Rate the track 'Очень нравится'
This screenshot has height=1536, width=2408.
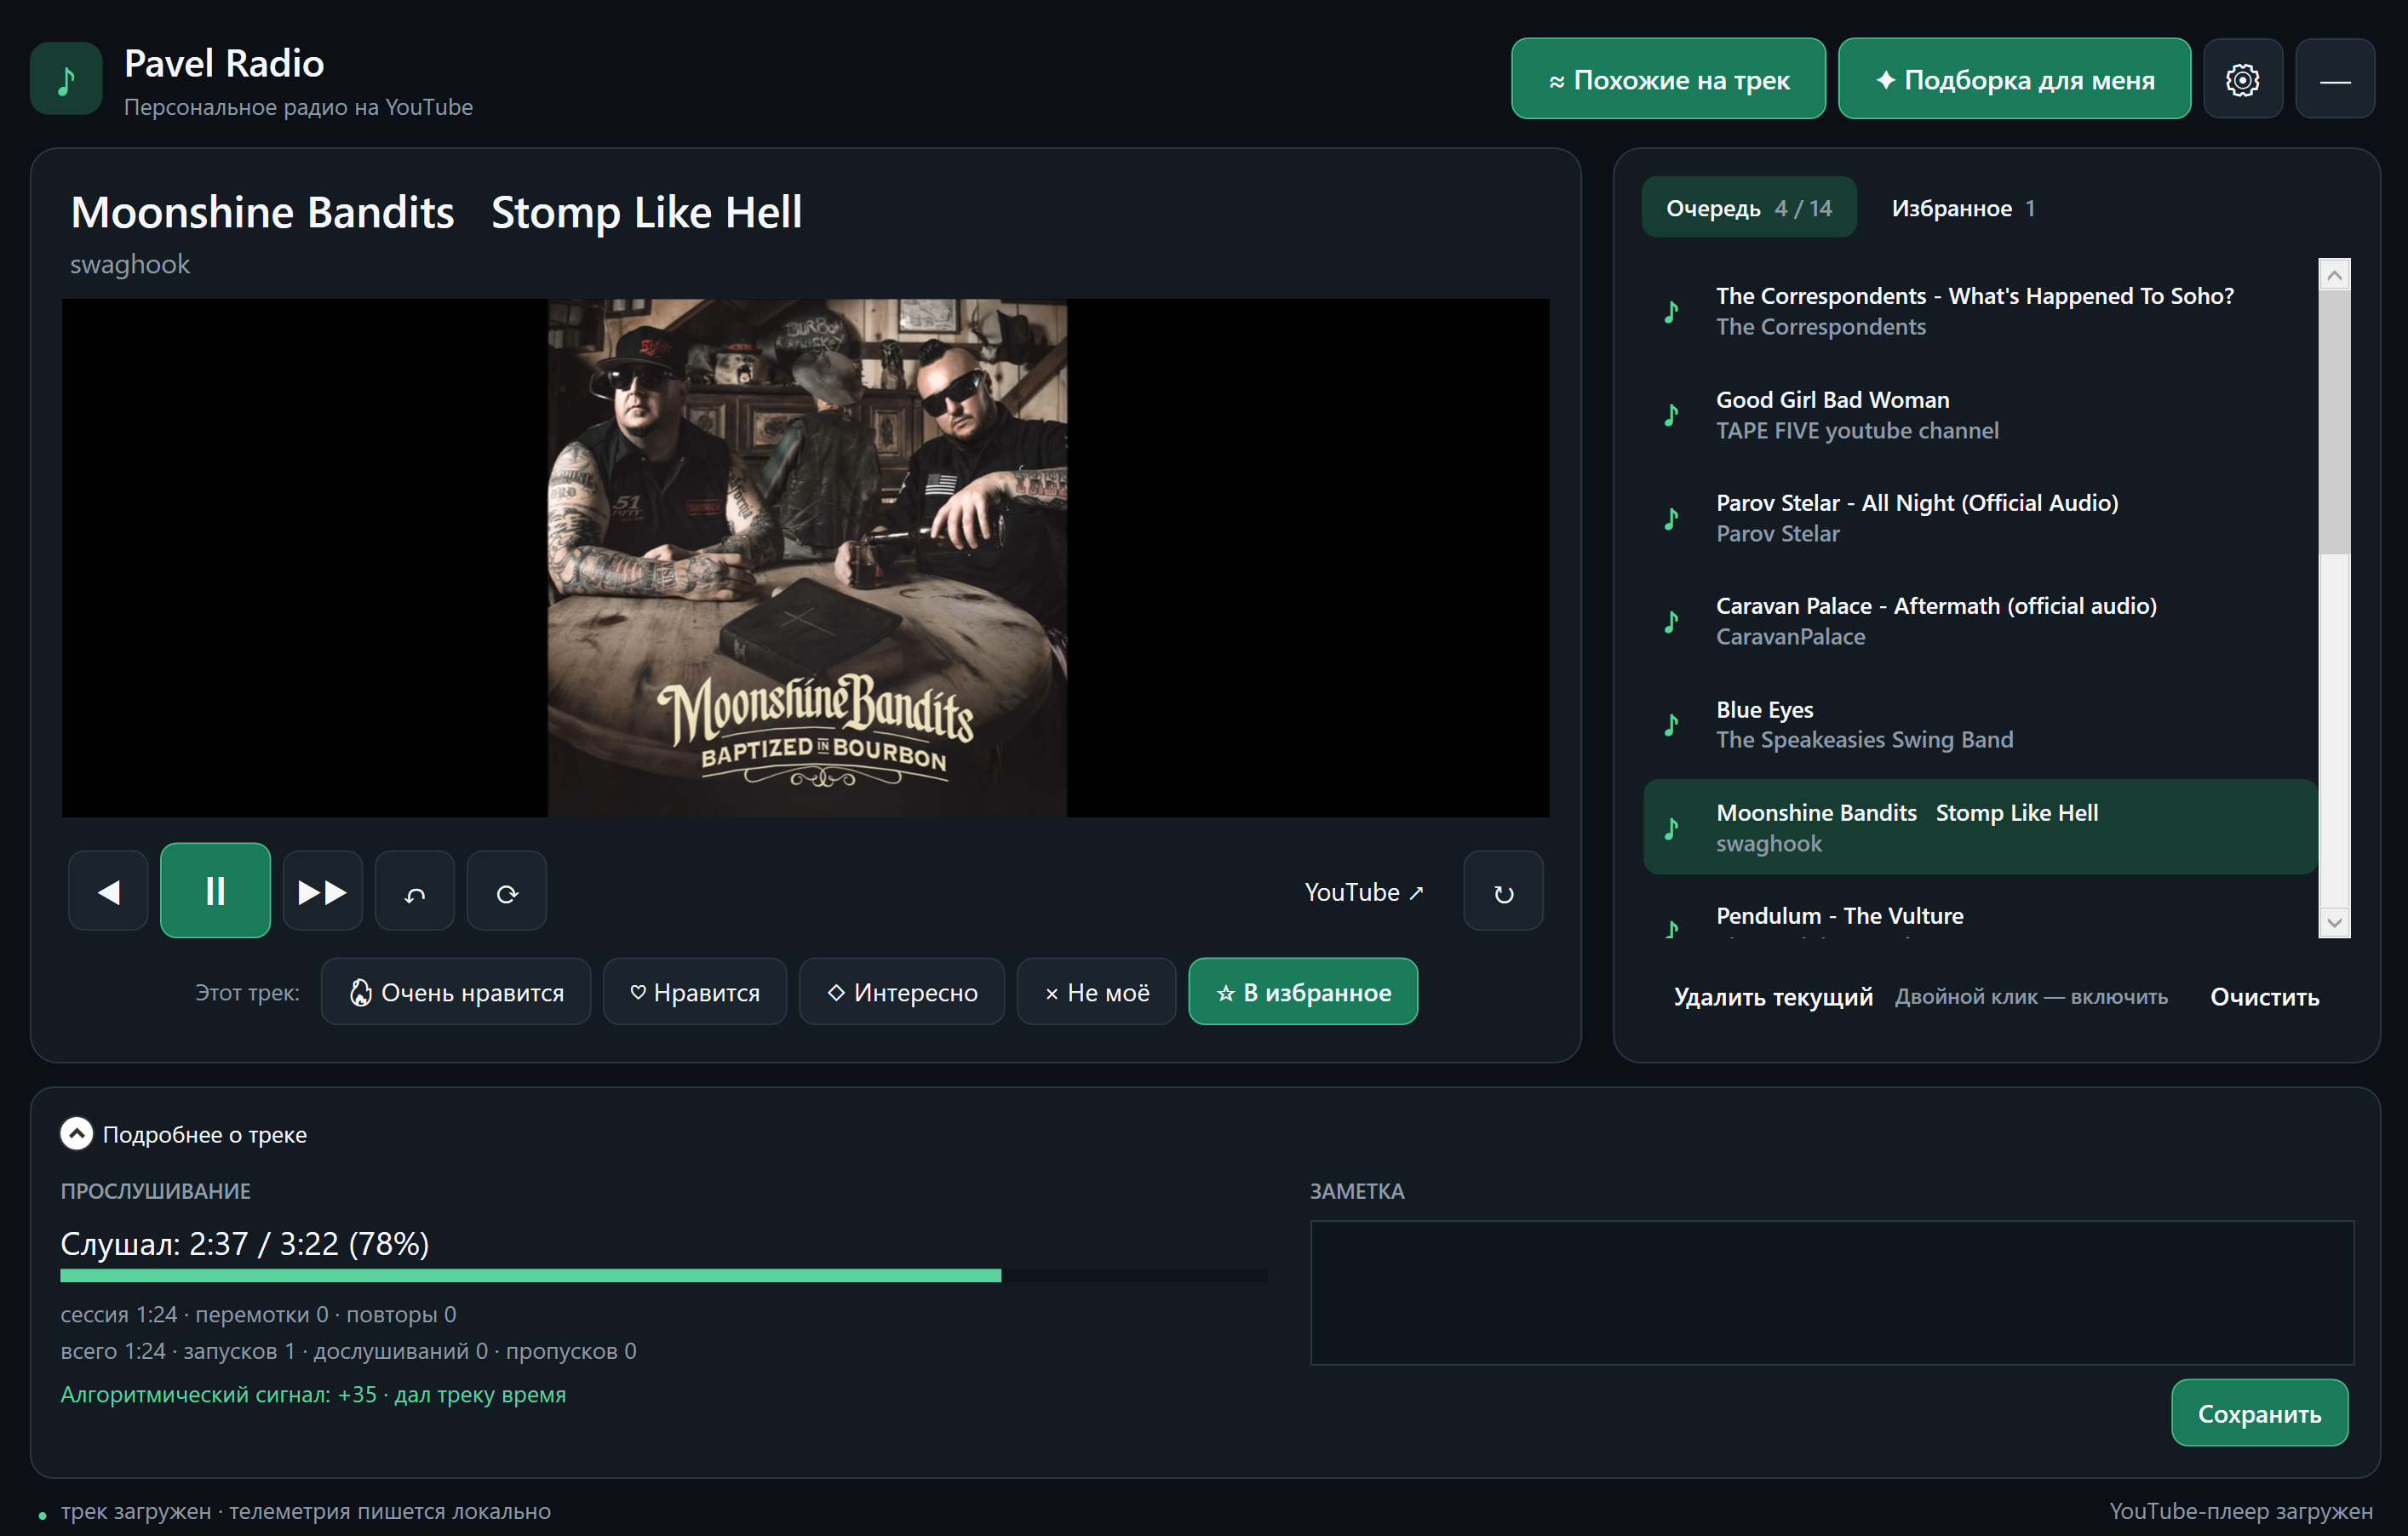456,992
